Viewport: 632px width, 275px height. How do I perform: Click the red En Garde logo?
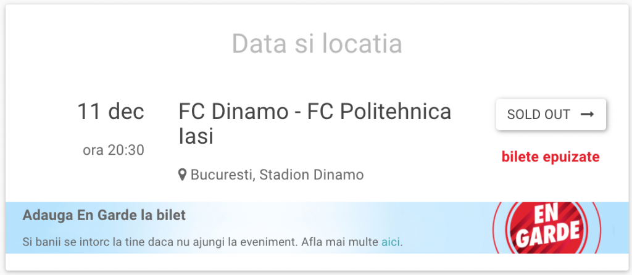(547, 228)
